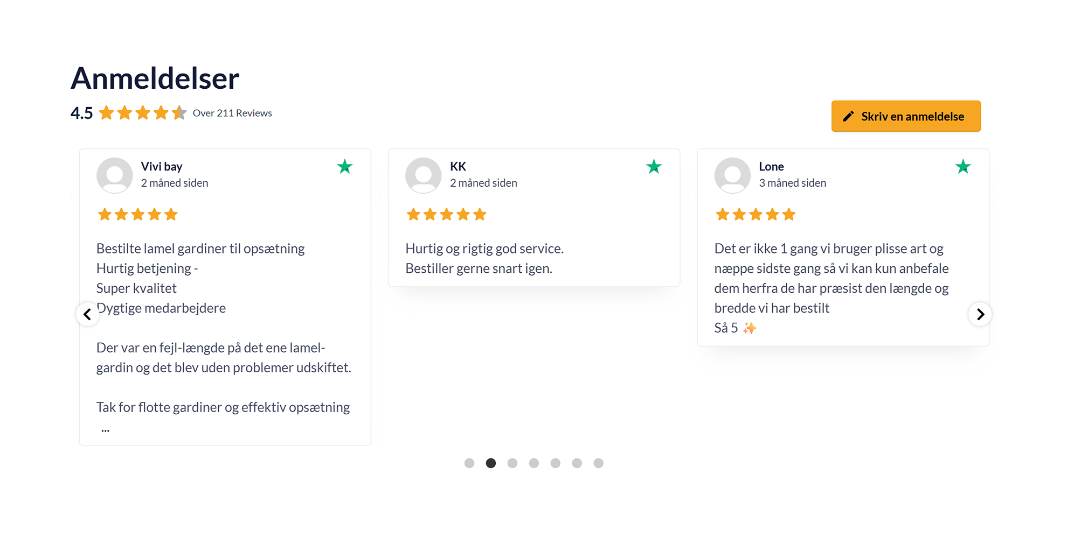Select the fourth carousel page dot

534,463
